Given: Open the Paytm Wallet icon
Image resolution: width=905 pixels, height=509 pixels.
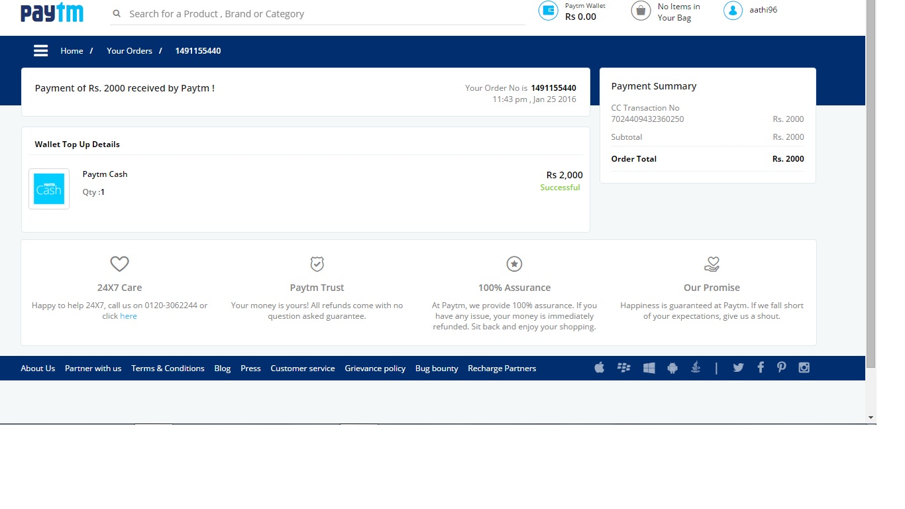Looking at the screenshot, I should pos(548,11).
